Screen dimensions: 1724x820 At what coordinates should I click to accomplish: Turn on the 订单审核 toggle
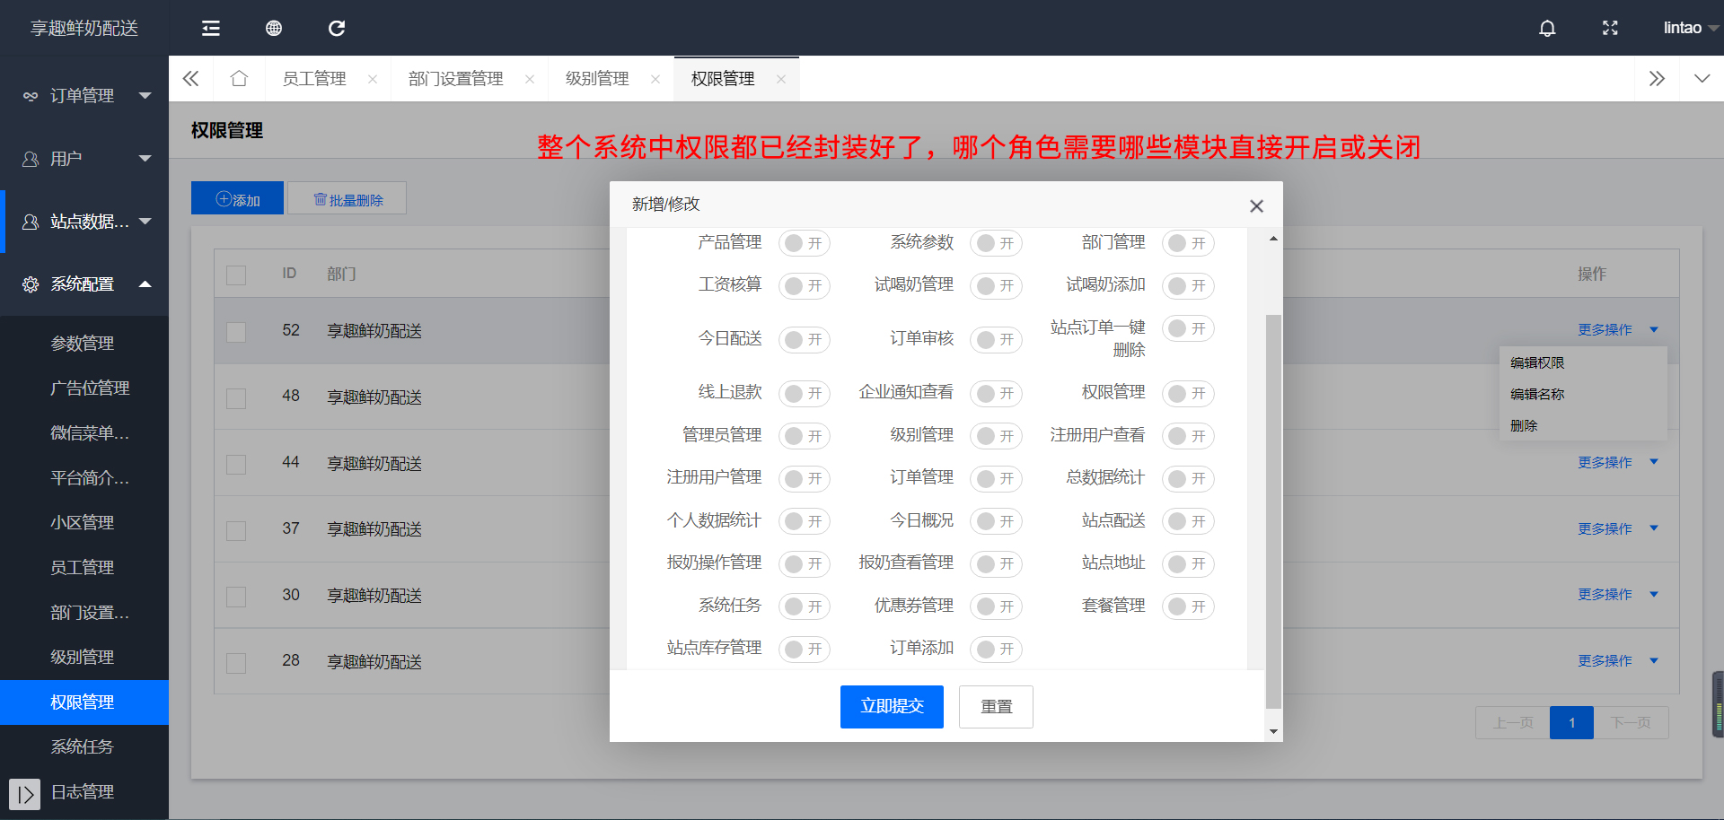[x=996, y=339]
